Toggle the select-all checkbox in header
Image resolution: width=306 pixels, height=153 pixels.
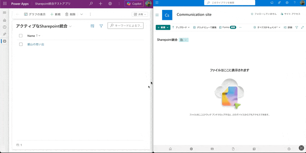[21, 35]
